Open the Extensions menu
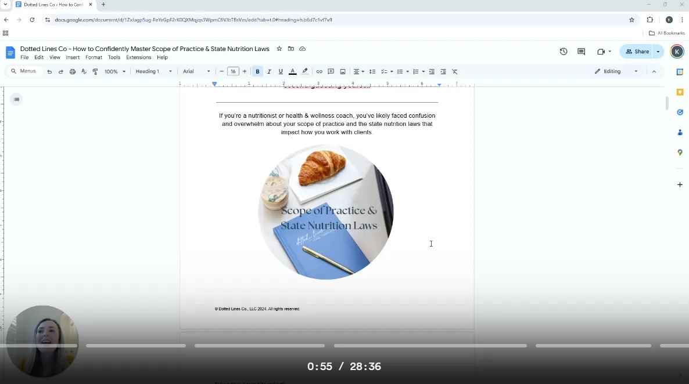This screenshot has width=689, height=384. click(138, 57)
